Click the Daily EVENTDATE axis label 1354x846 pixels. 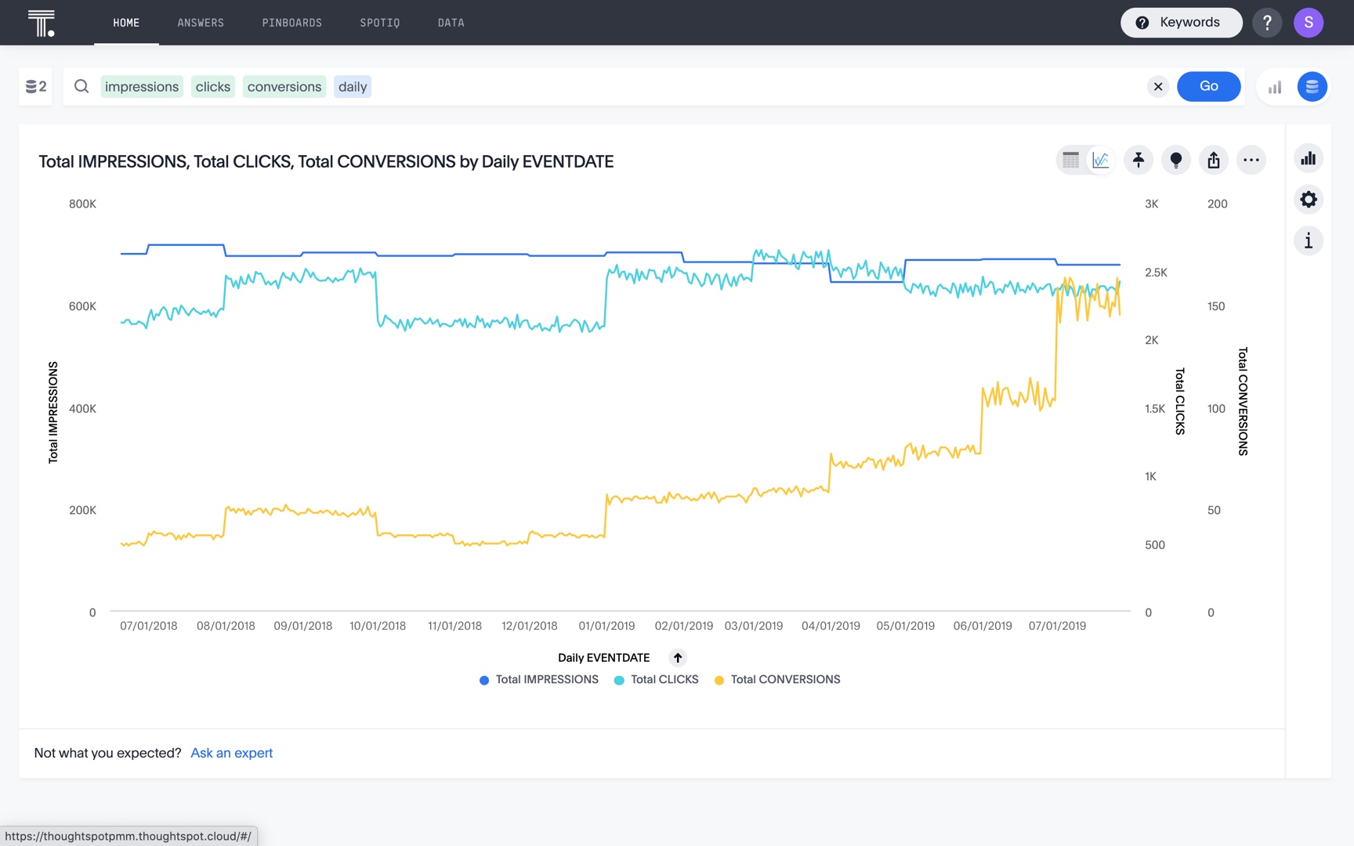[x=603, y=658]
